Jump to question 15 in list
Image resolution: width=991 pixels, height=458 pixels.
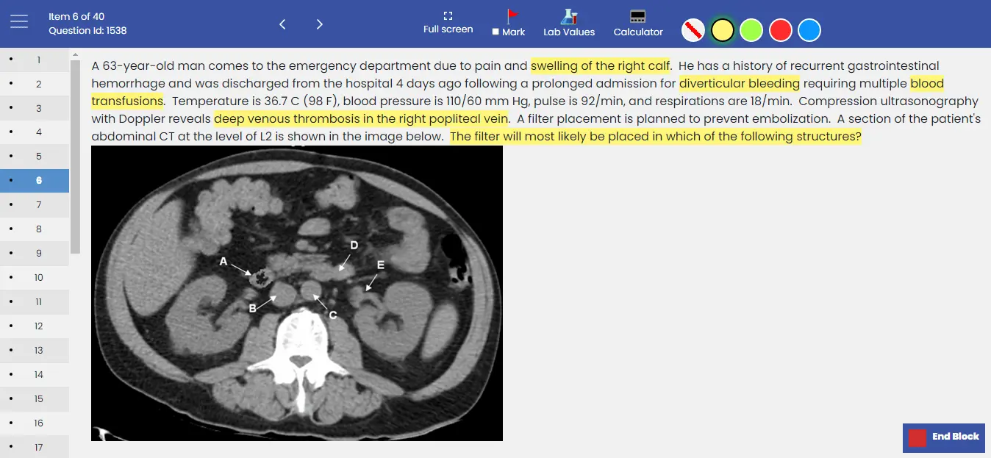[x=35, y=399]
